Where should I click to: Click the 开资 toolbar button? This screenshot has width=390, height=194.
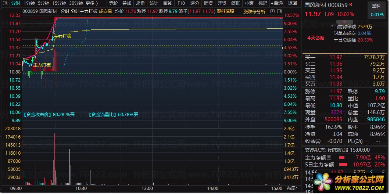coord(222,3)
